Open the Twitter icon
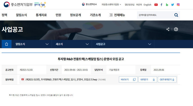The width and height of the screenshot is (193, 106). click(173, 5)
